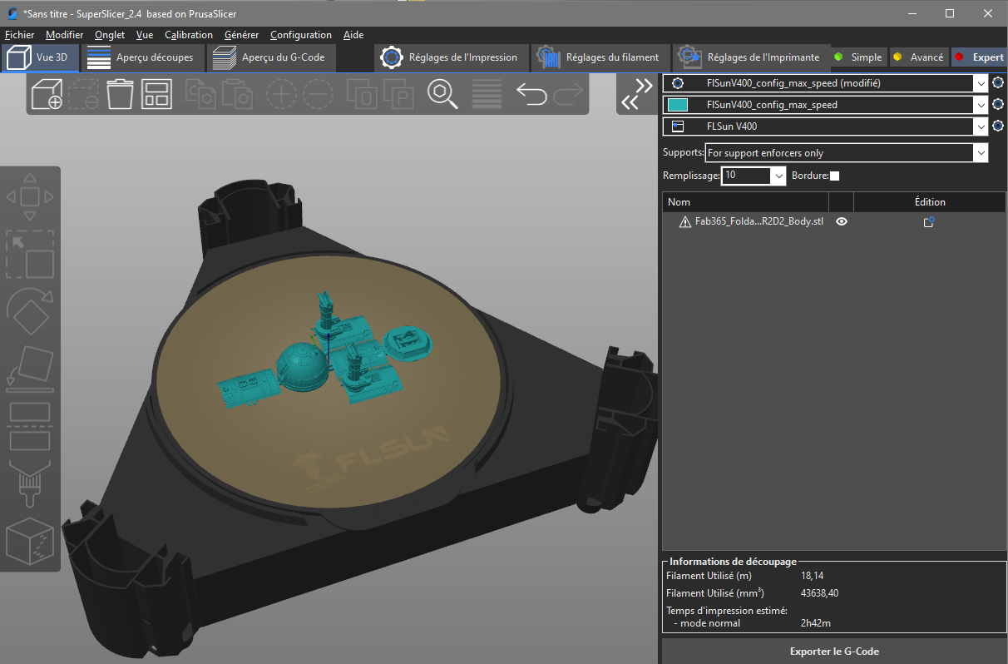Delete all objects with the trash icon
1008x664 pixels.
click(x=120, y=93)
